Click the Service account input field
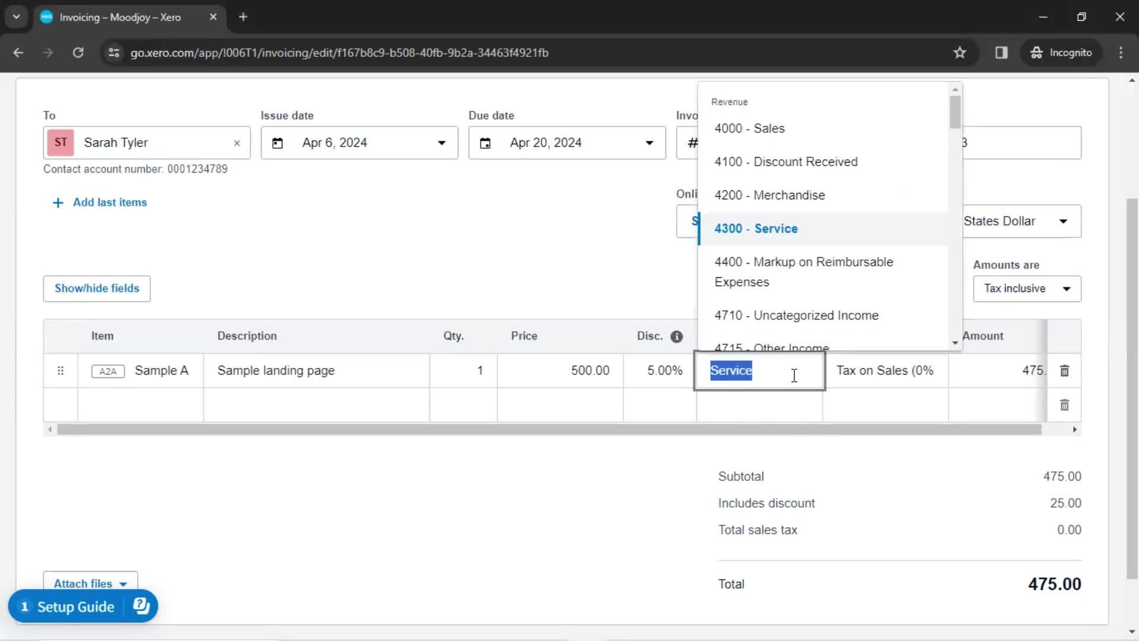Viewport: 1139px width, 641px height. click(x=759, y=371)
